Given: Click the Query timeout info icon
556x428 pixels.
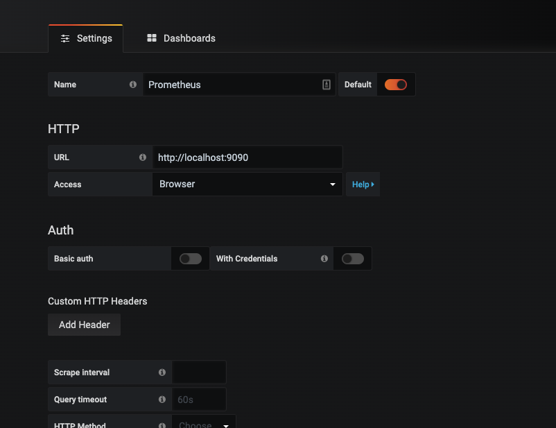Looking at the screenshot, I should tap(162, 400).
